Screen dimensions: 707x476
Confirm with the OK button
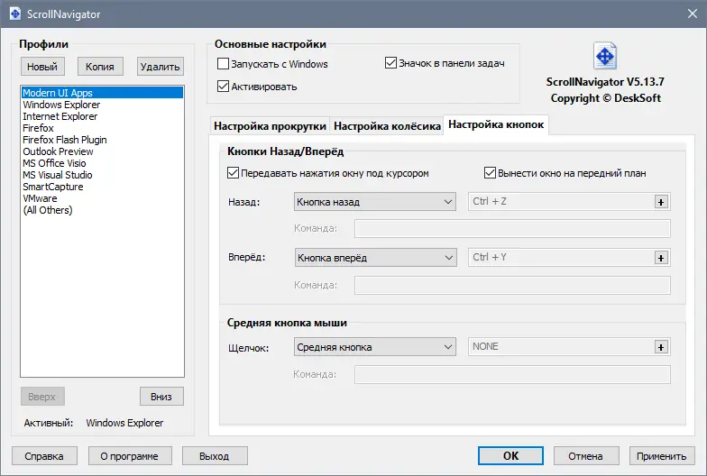click(x=510, y=456)
